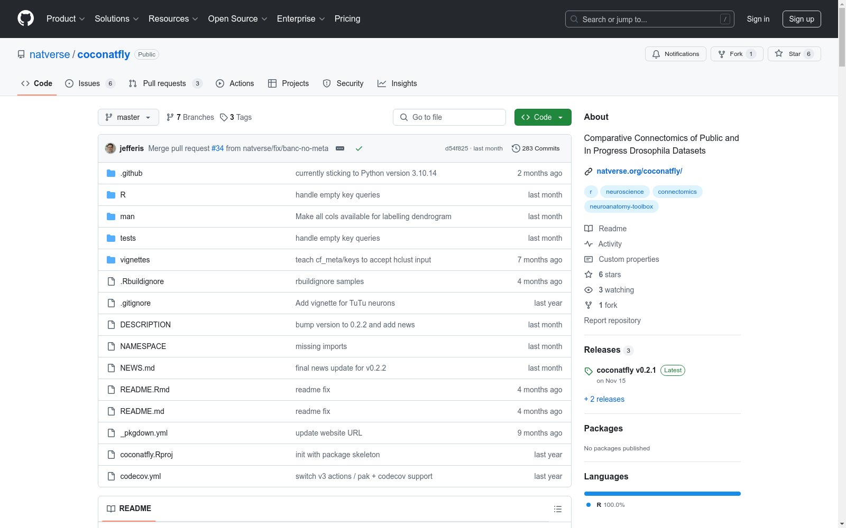
Task: Expand the Open Source menu
Action: 238,19
